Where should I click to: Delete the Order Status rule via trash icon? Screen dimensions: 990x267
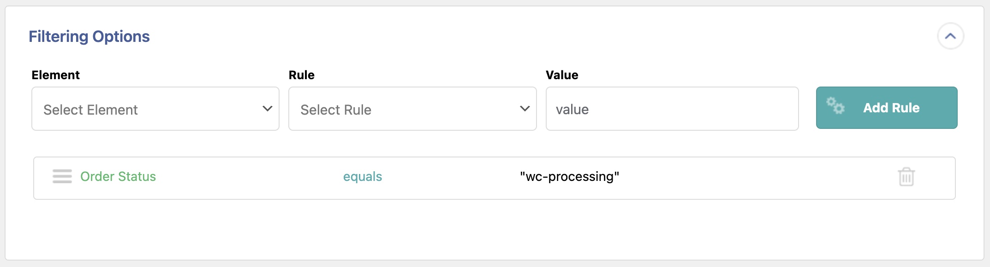(906, 177)
